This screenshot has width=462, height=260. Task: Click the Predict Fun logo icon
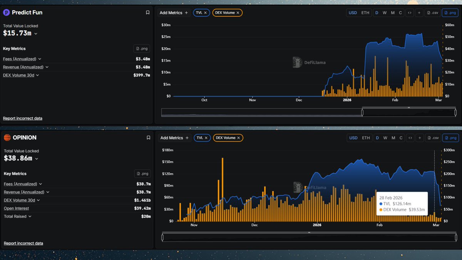(7, 12)
